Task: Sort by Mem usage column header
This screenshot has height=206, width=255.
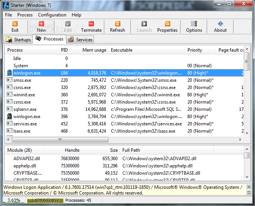Action: [89, 50]
